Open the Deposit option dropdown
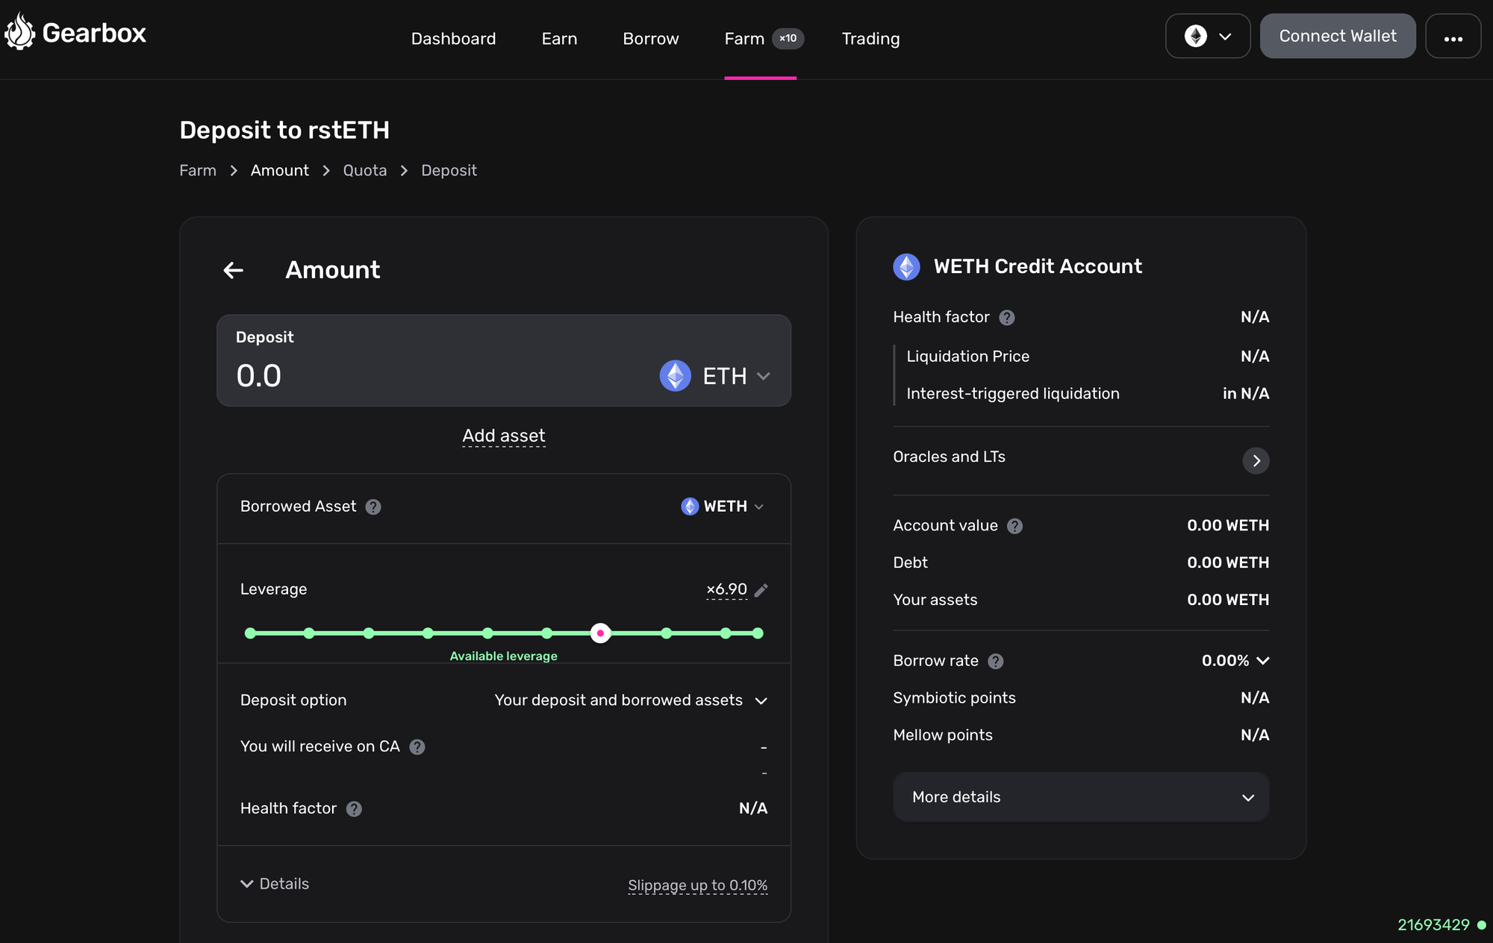The image size is (1493, 943). (x=631, y=701)
